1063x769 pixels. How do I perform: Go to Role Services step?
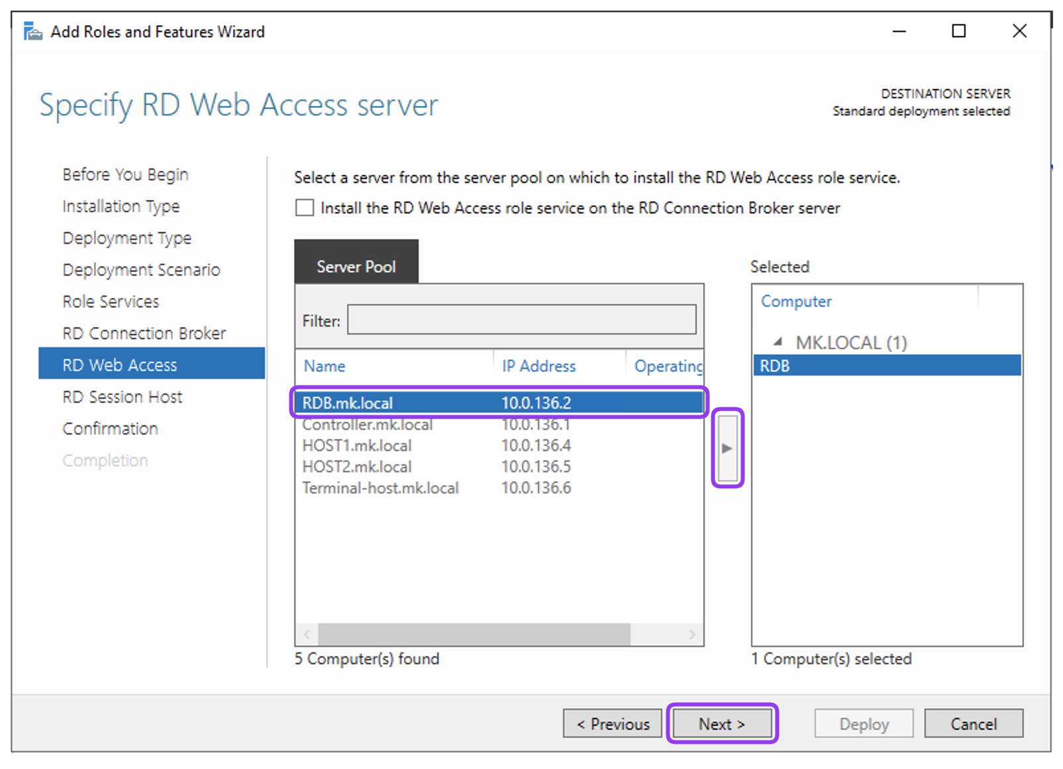(x=111, y=301)
